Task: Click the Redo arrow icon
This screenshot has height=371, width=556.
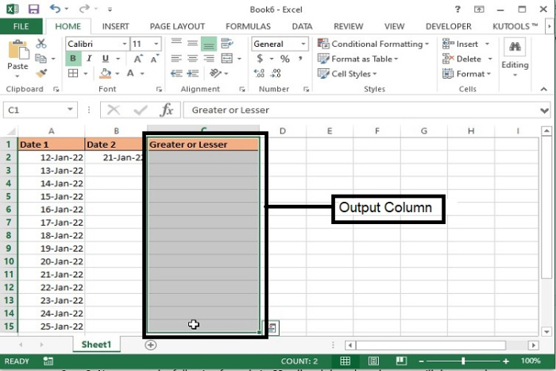Action: [x=84, y=9]
